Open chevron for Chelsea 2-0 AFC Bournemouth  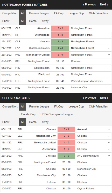pyautogui.click(x=109, y=156)
